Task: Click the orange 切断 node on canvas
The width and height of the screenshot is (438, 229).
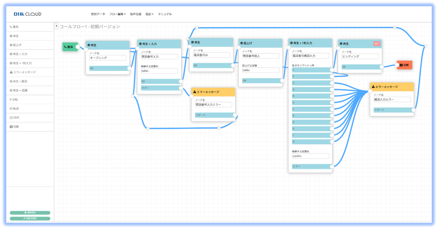Action: pos(405,65)
